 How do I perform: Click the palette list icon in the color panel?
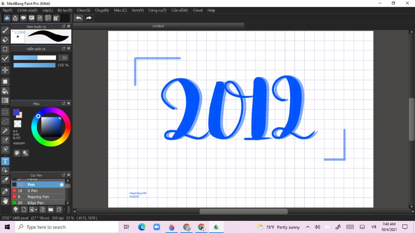[x=25, y=153]
